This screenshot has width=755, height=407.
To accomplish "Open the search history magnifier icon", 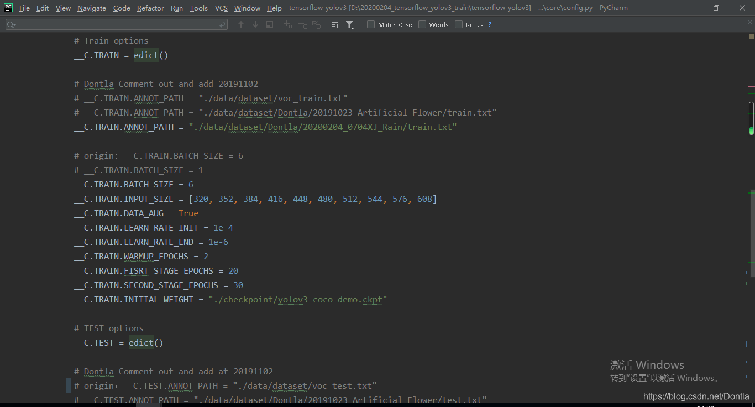I will [x=11, y=25].
